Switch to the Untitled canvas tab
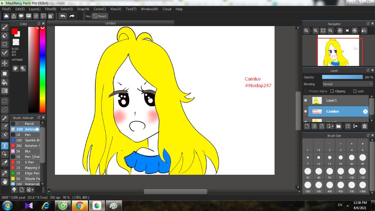This screenshot has height=211, width=375. pyautogui.click(x=111, y=23)
